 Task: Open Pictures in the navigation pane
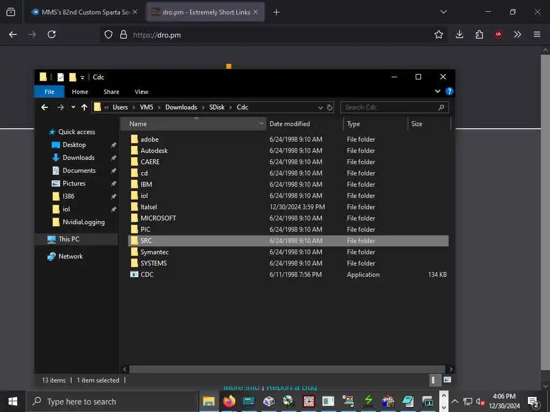[74, 183]
